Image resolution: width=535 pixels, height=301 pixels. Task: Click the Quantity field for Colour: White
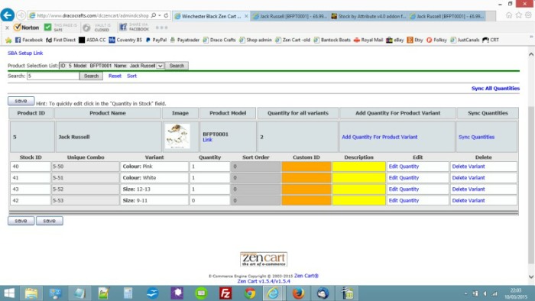click(209, 177)
